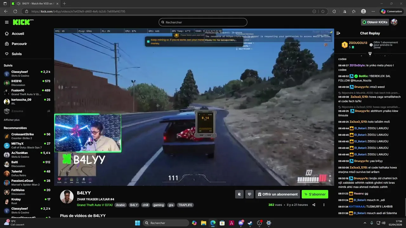This screenshot has width=406, height=228.
Task: Open the Fusion10 followed channel
Action: click(27, 92)
